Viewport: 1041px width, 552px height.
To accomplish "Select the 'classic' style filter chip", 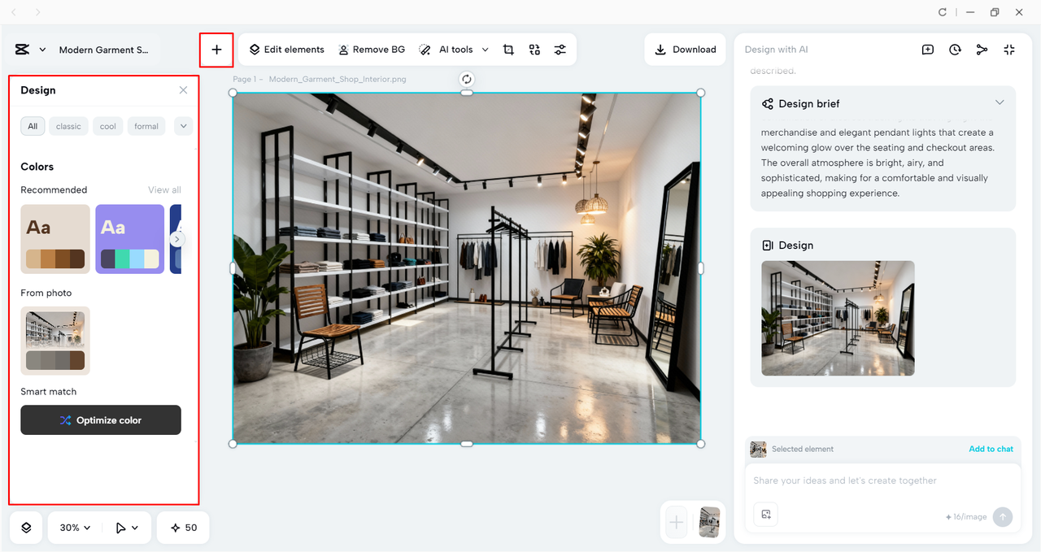I will [x=68, y=126].
